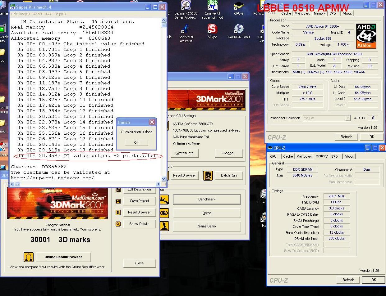Click the Super PI horizontal scrollbar right arrow
Viewport: 386px width, 296px height.
[159, 184]
